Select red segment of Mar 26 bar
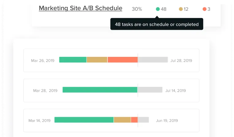Screen dimensions: 234x137 [123, 60]
